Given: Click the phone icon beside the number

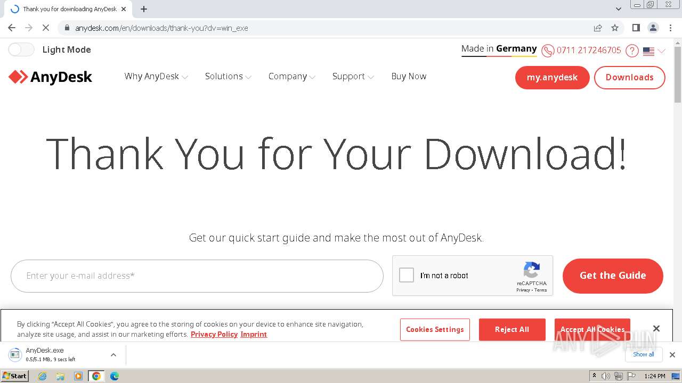Looking at the screenshot, I should [548, 51].
